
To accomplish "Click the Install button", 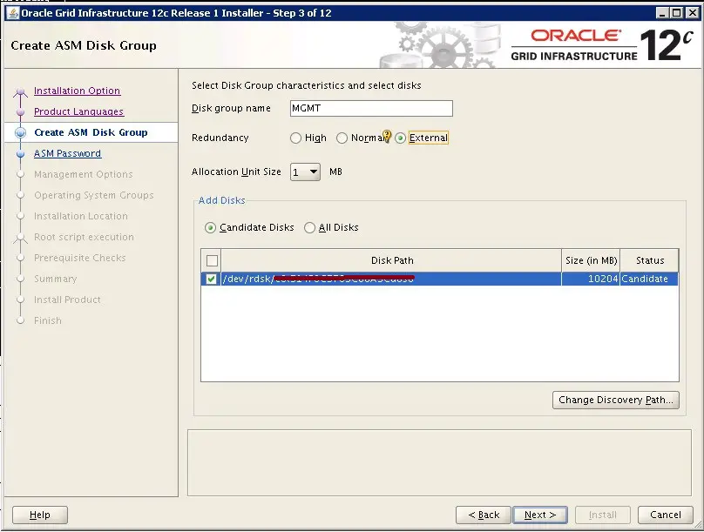I will (603, 515).
